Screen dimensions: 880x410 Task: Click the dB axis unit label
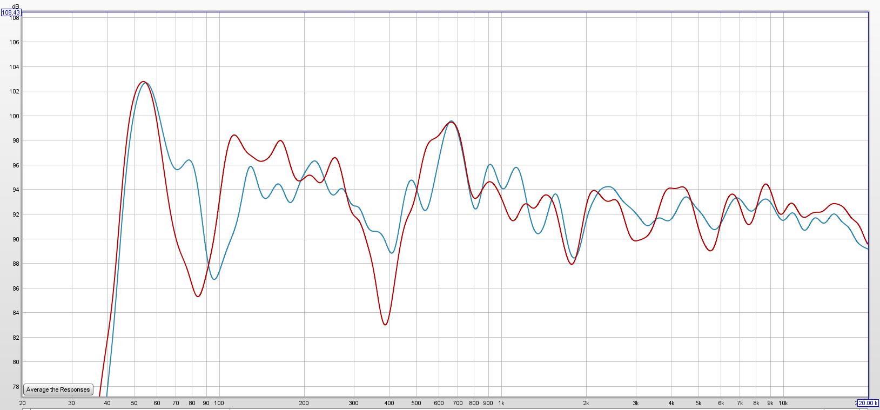[16, 5]
